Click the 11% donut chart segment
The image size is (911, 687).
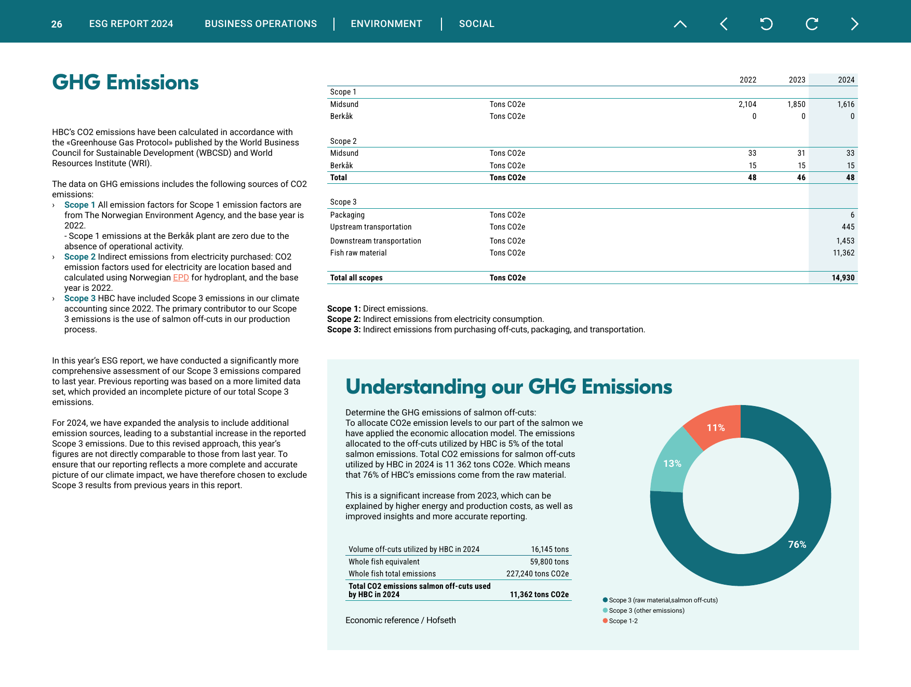716,428
